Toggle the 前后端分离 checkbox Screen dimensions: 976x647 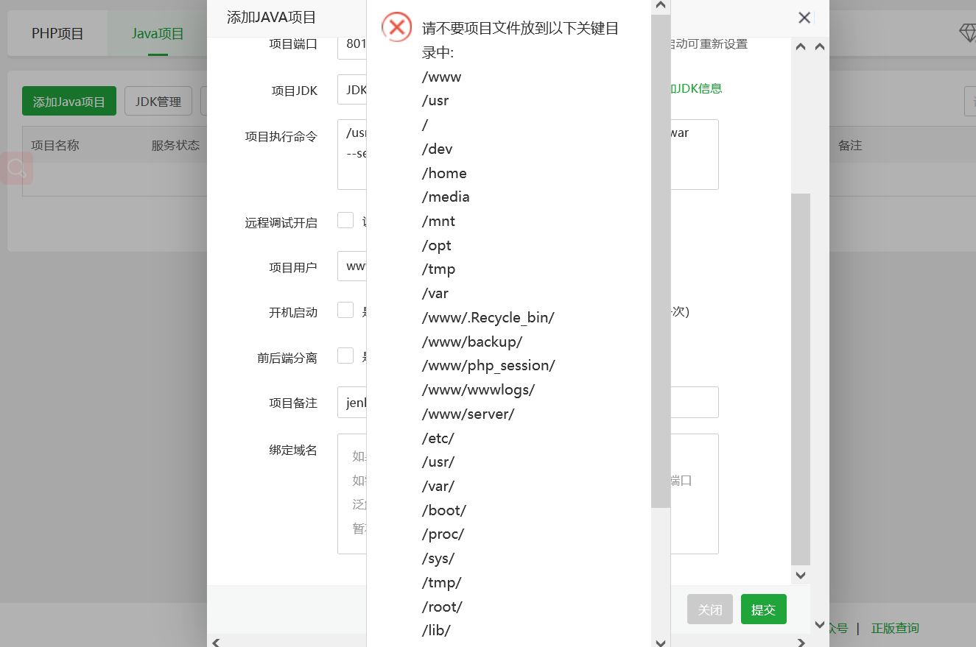tap(345, 356)
